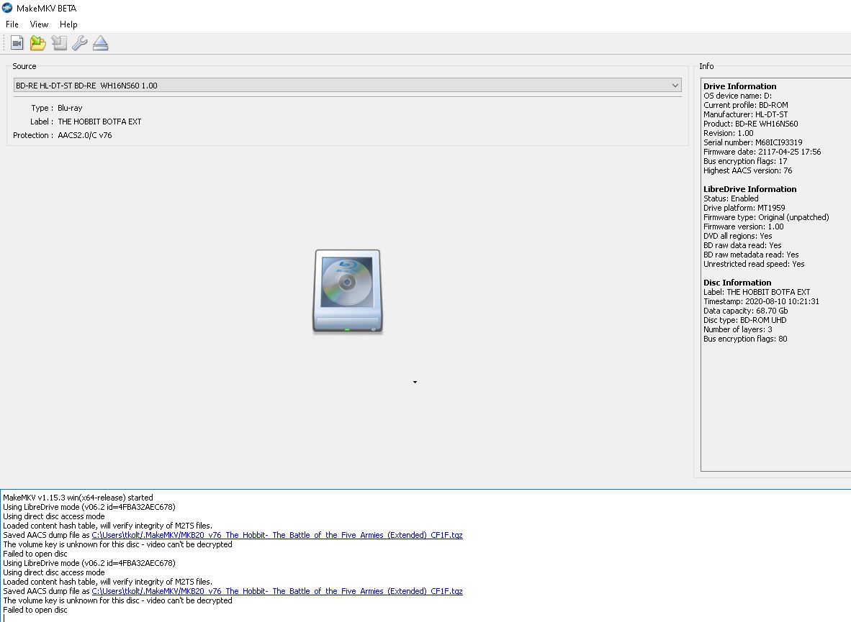
Task: Open the second saved AACS dump file link
Action: pos(276,591)
